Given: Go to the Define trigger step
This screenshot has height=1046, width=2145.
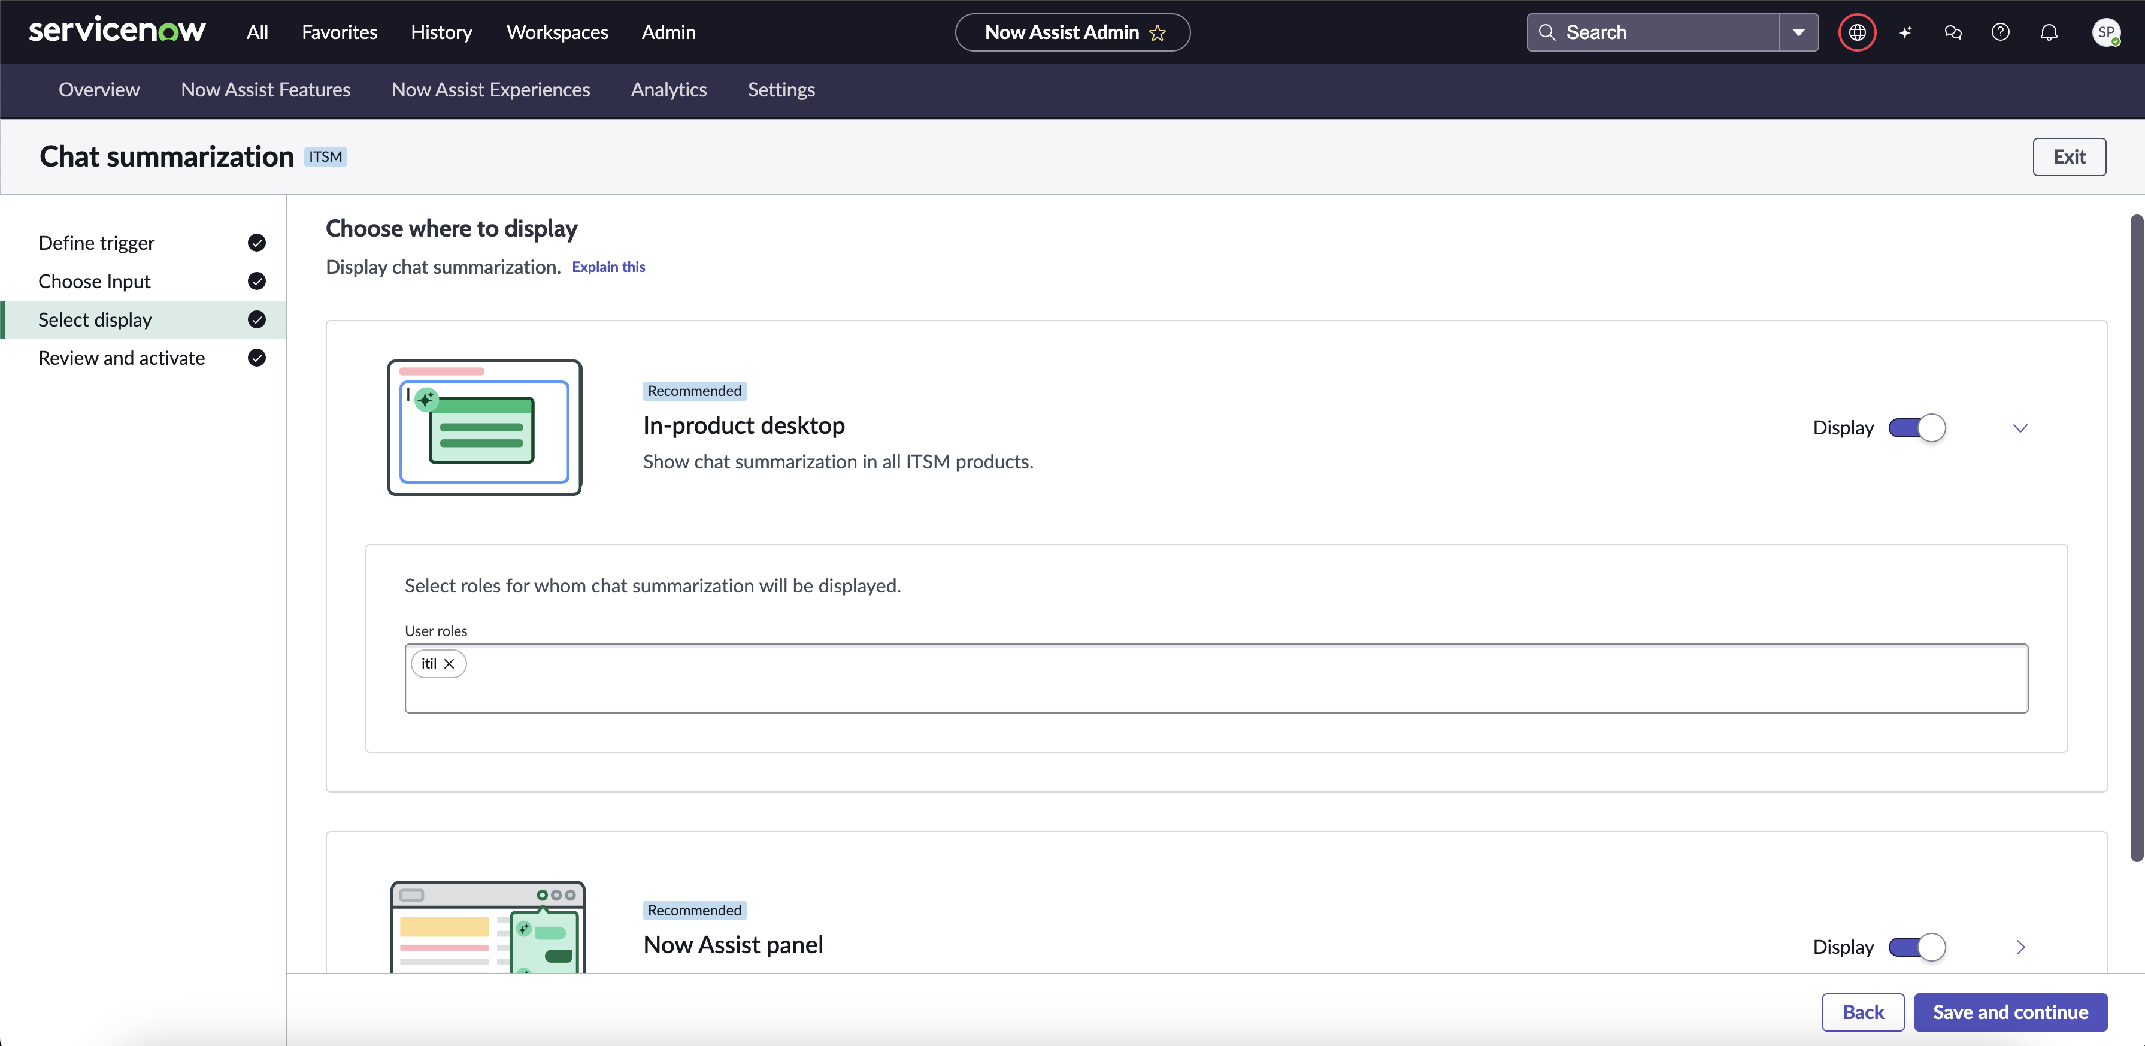Looking at the screenshot, I should [143, 243].
